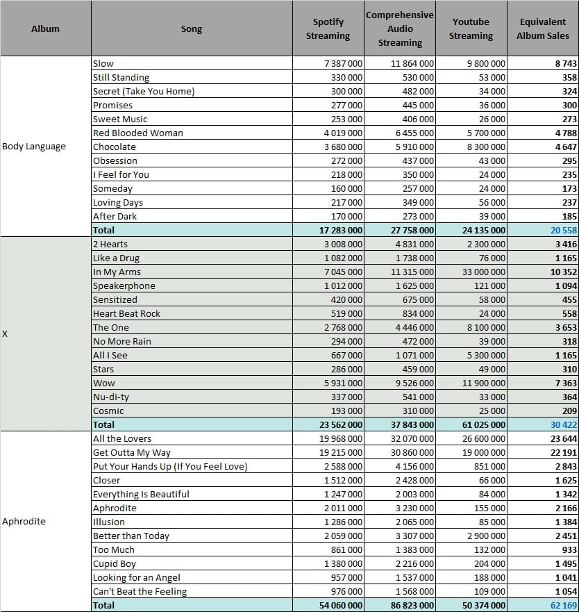The image size is (579, 612).
Task: Select the Body Language album cell
Action: (46, 147)
